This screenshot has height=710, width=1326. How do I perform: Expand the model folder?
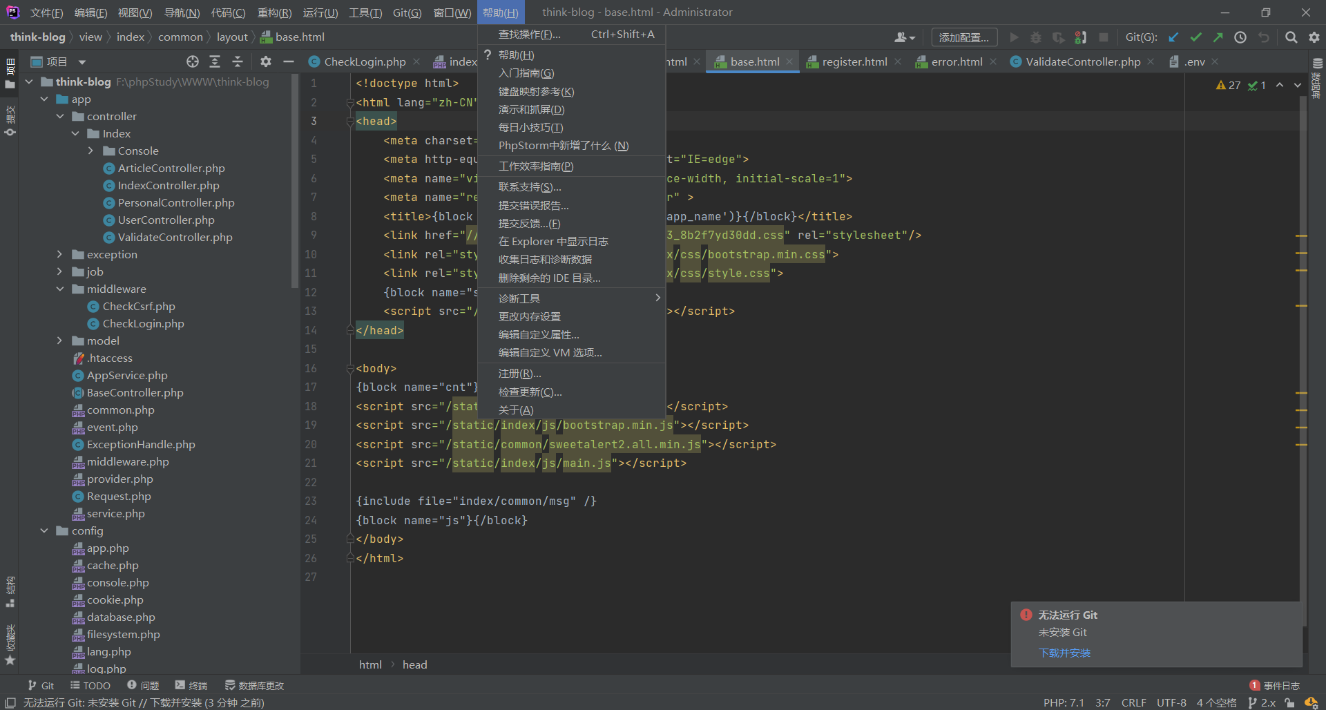(60, 340)
